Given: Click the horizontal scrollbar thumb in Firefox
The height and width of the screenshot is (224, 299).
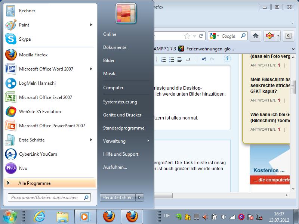Looking at the screenshot, I should click(x=163, y=195).
